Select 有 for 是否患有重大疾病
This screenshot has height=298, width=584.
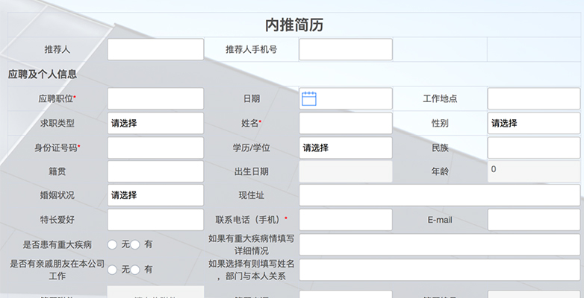(x=136, y=244)
